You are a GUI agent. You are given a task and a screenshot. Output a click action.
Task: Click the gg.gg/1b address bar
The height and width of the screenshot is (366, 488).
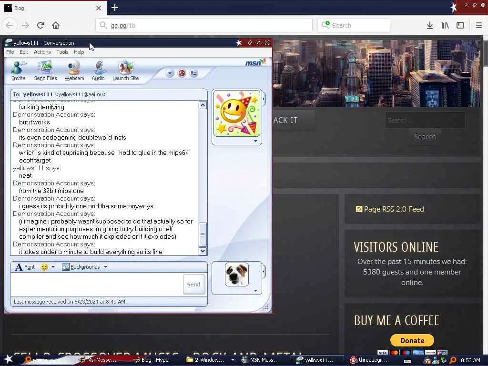[204, 25]
